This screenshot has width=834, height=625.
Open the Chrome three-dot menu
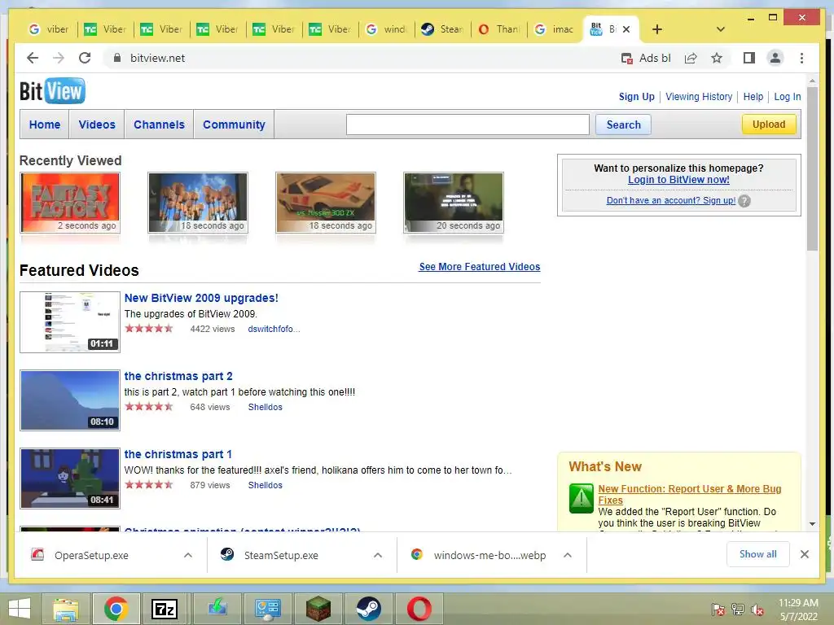(x=801, y=58)
